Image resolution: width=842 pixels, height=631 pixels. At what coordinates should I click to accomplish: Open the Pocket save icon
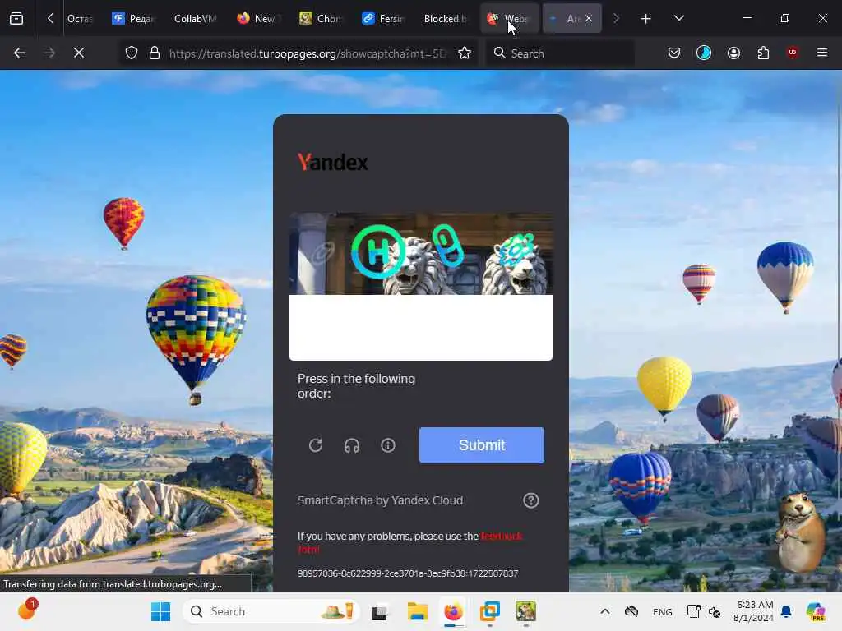click(x=674, y=53)
